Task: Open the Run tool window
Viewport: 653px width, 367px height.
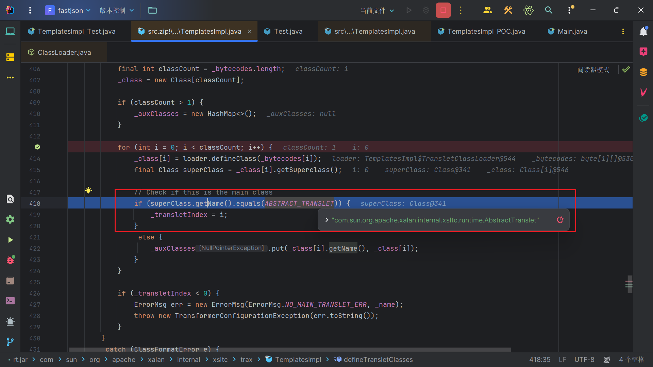Action: pos(10,240)
